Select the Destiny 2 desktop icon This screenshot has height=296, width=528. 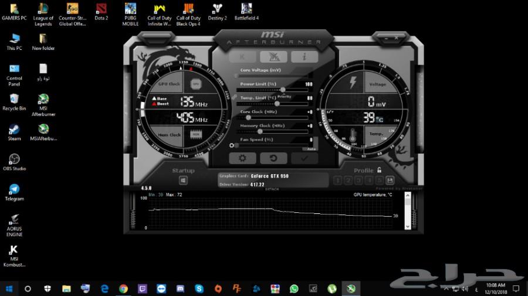click(x=217, y=12)
